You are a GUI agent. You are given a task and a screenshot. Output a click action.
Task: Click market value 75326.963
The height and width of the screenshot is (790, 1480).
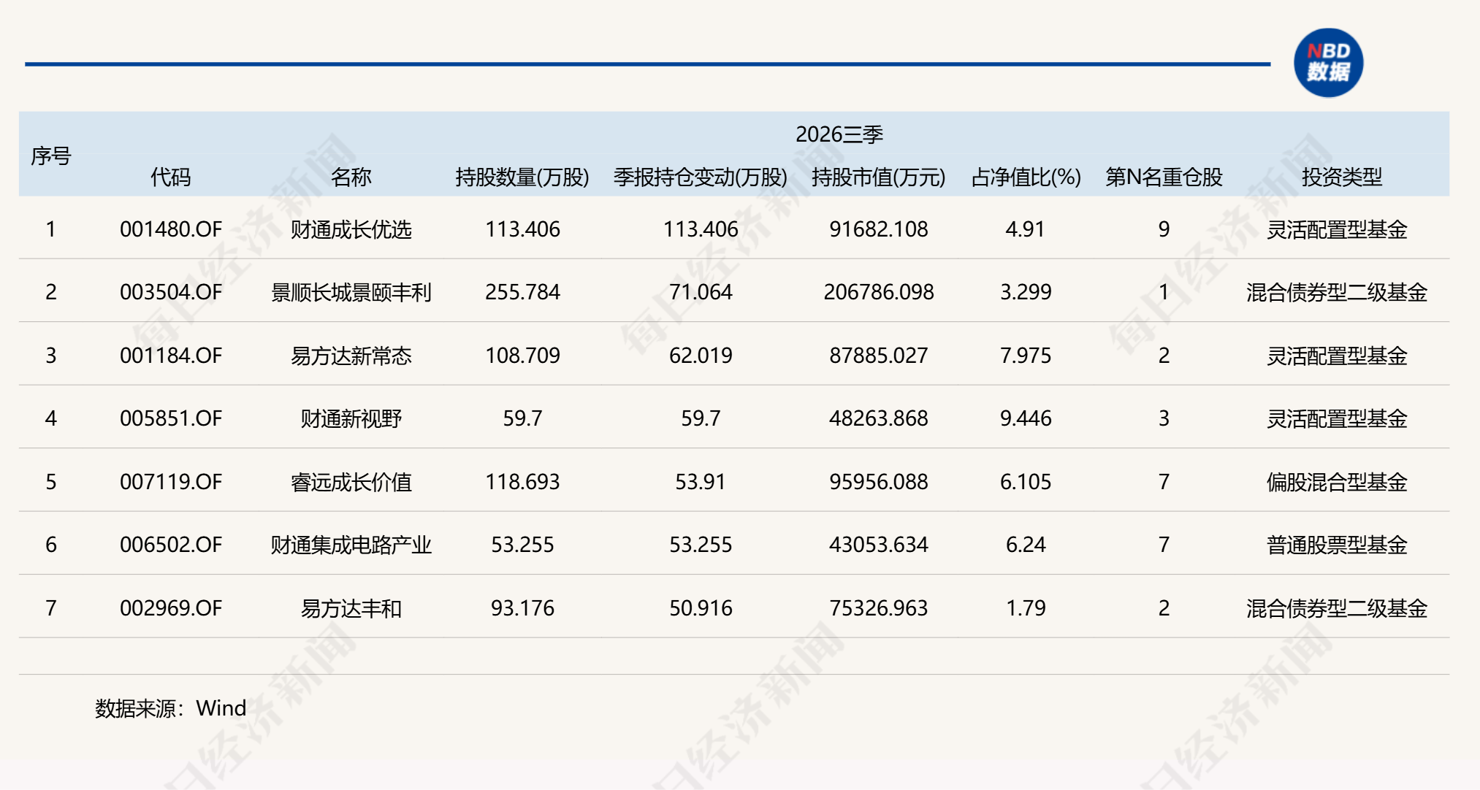[879, 608]
